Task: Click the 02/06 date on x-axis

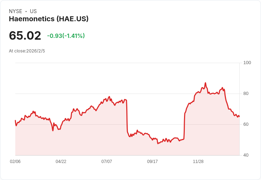Action: click(x=15, y=162)
